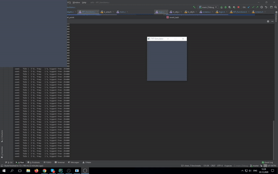Hide the Run tool window with minus icon

tap(272, 21)
